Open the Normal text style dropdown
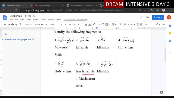The height and width of the screenshot is (98, 174). (41, 24)
